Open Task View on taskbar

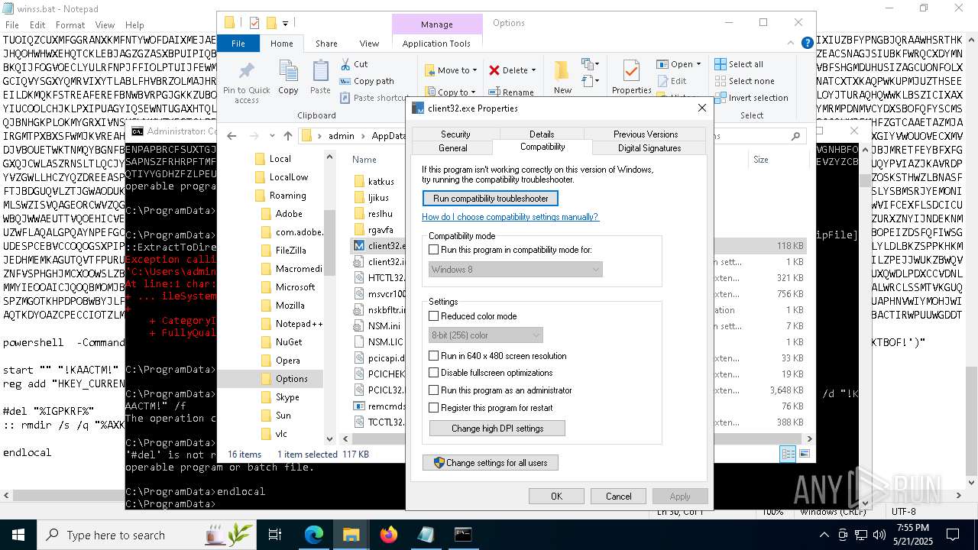[x=275, y=535]
